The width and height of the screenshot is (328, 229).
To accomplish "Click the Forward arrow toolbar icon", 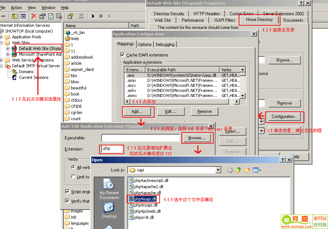I will 3,16.
